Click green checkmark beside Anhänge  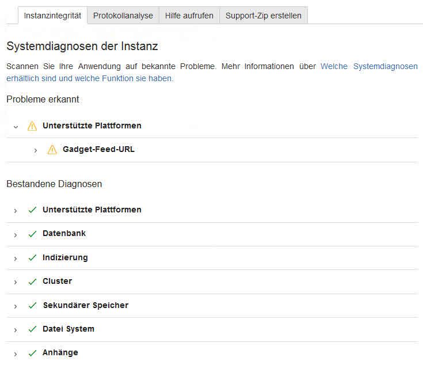(x=32, y=353)
